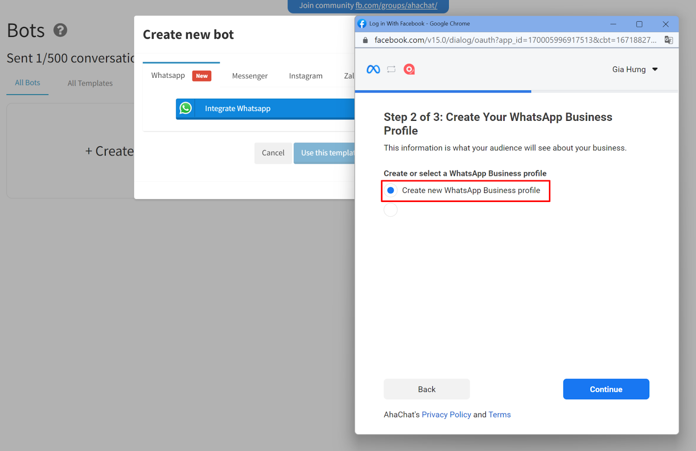The width and height of the screenshot is (696, 451).
Task: Open the All Templates tab
Action: point(90,83)
